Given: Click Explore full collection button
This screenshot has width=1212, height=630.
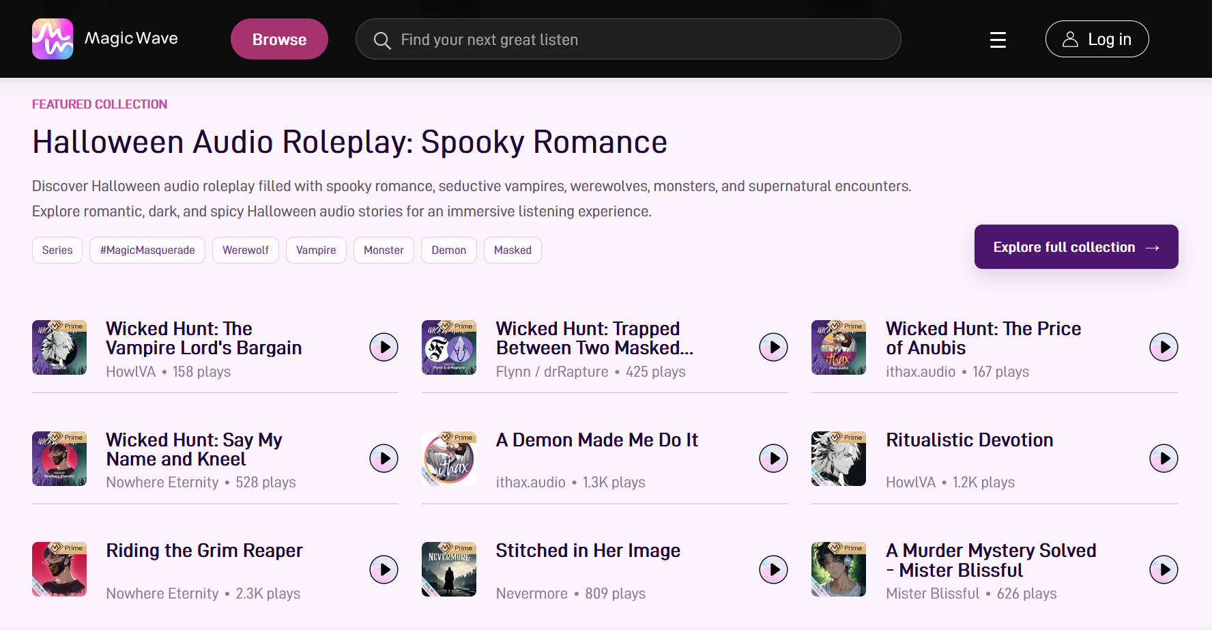Looking at the screenshot, I should tap(1076, 247).
